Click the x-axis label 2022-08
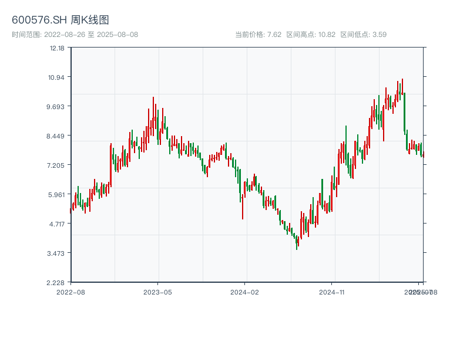 (70, 292)
